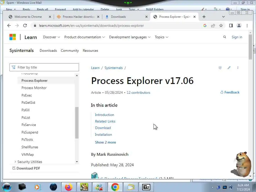This screenshot has width=256, height=192.
Task: Reload the page in Chrome
Action: [25, 25]
